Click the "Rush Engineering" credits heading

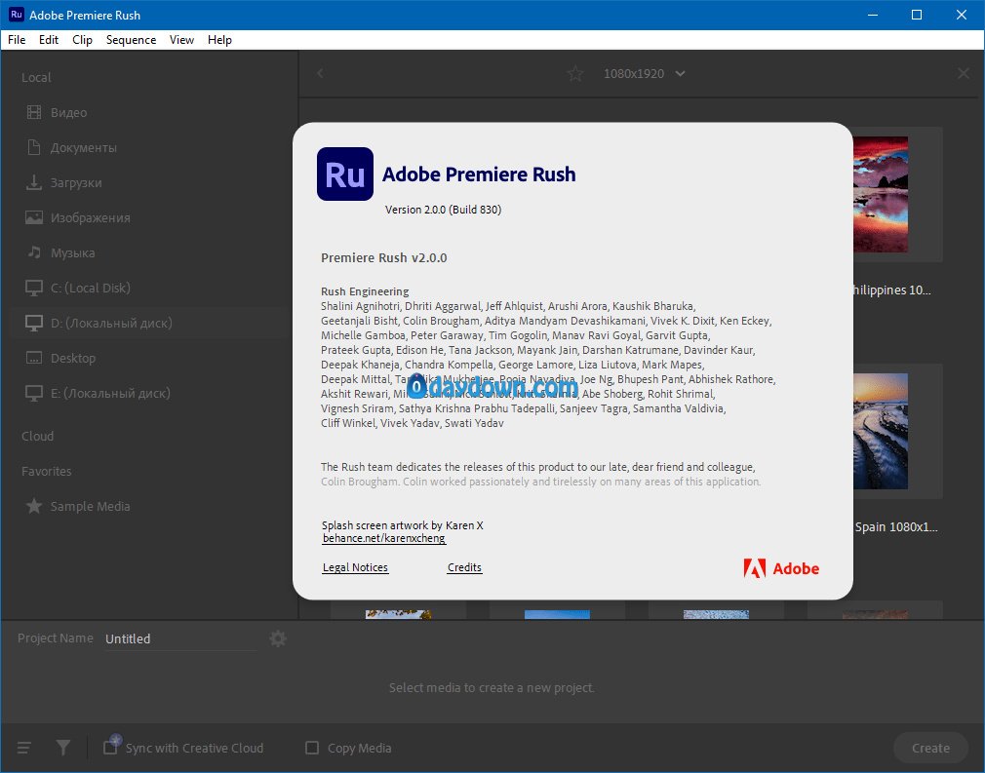(365, 291)
